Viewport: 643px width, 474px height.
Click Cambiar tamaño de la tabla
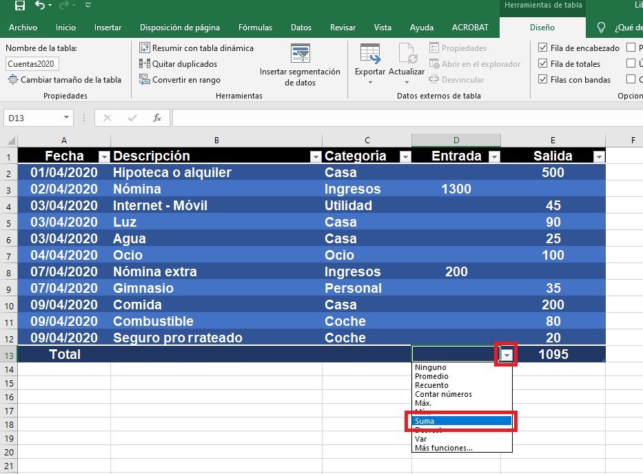click(x=64, y=80)
